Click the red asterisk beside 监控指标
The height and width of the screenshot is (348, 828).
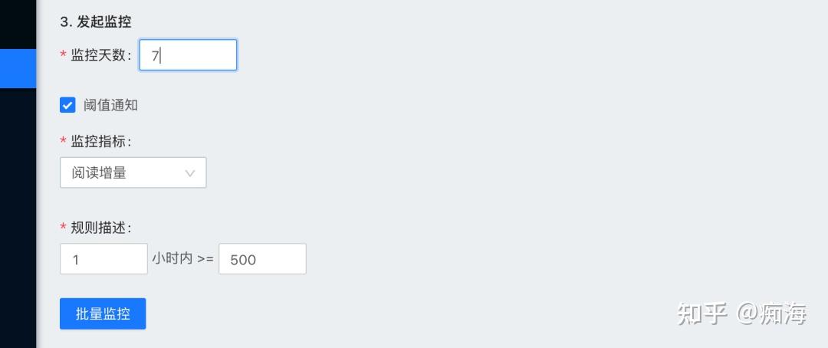[x=64, y=142]
